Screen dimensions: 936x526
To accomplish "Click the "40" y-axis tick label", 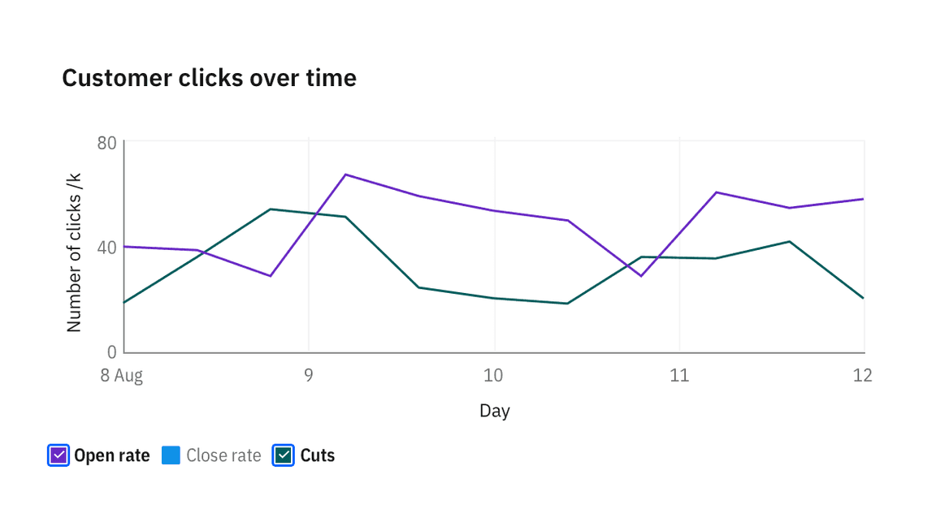I will (x=107, y=248).
